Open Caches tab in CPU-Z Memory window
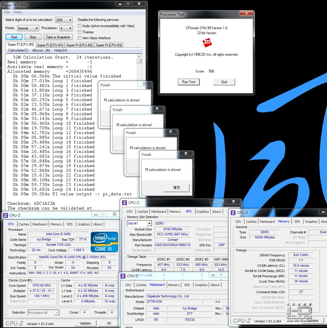This screenshot has width=327, height=328. click(251, 222)
